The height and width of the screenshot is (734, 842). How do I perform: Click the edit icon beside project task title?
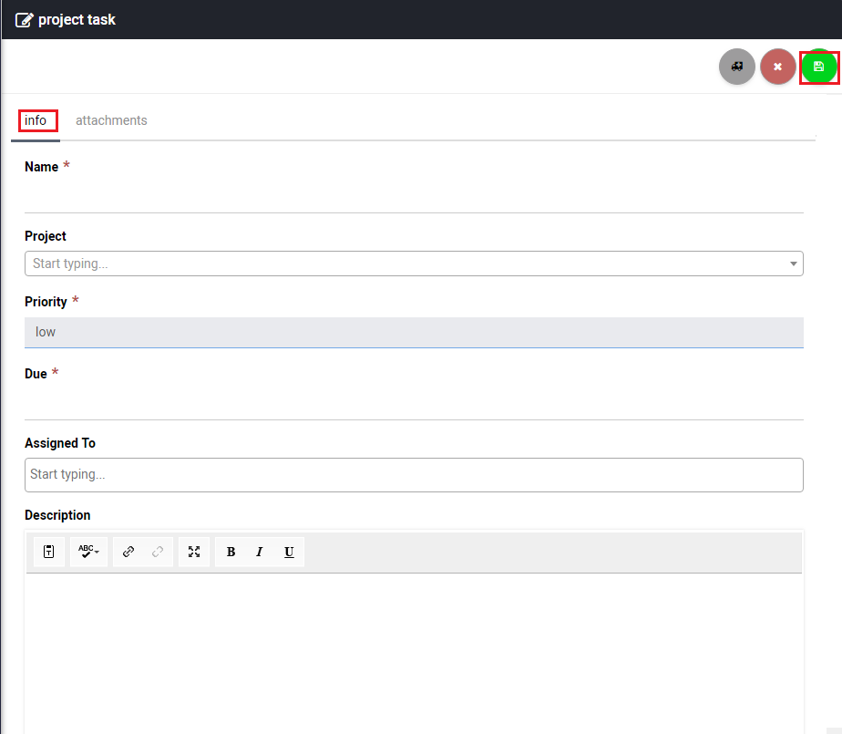point(24,19)
